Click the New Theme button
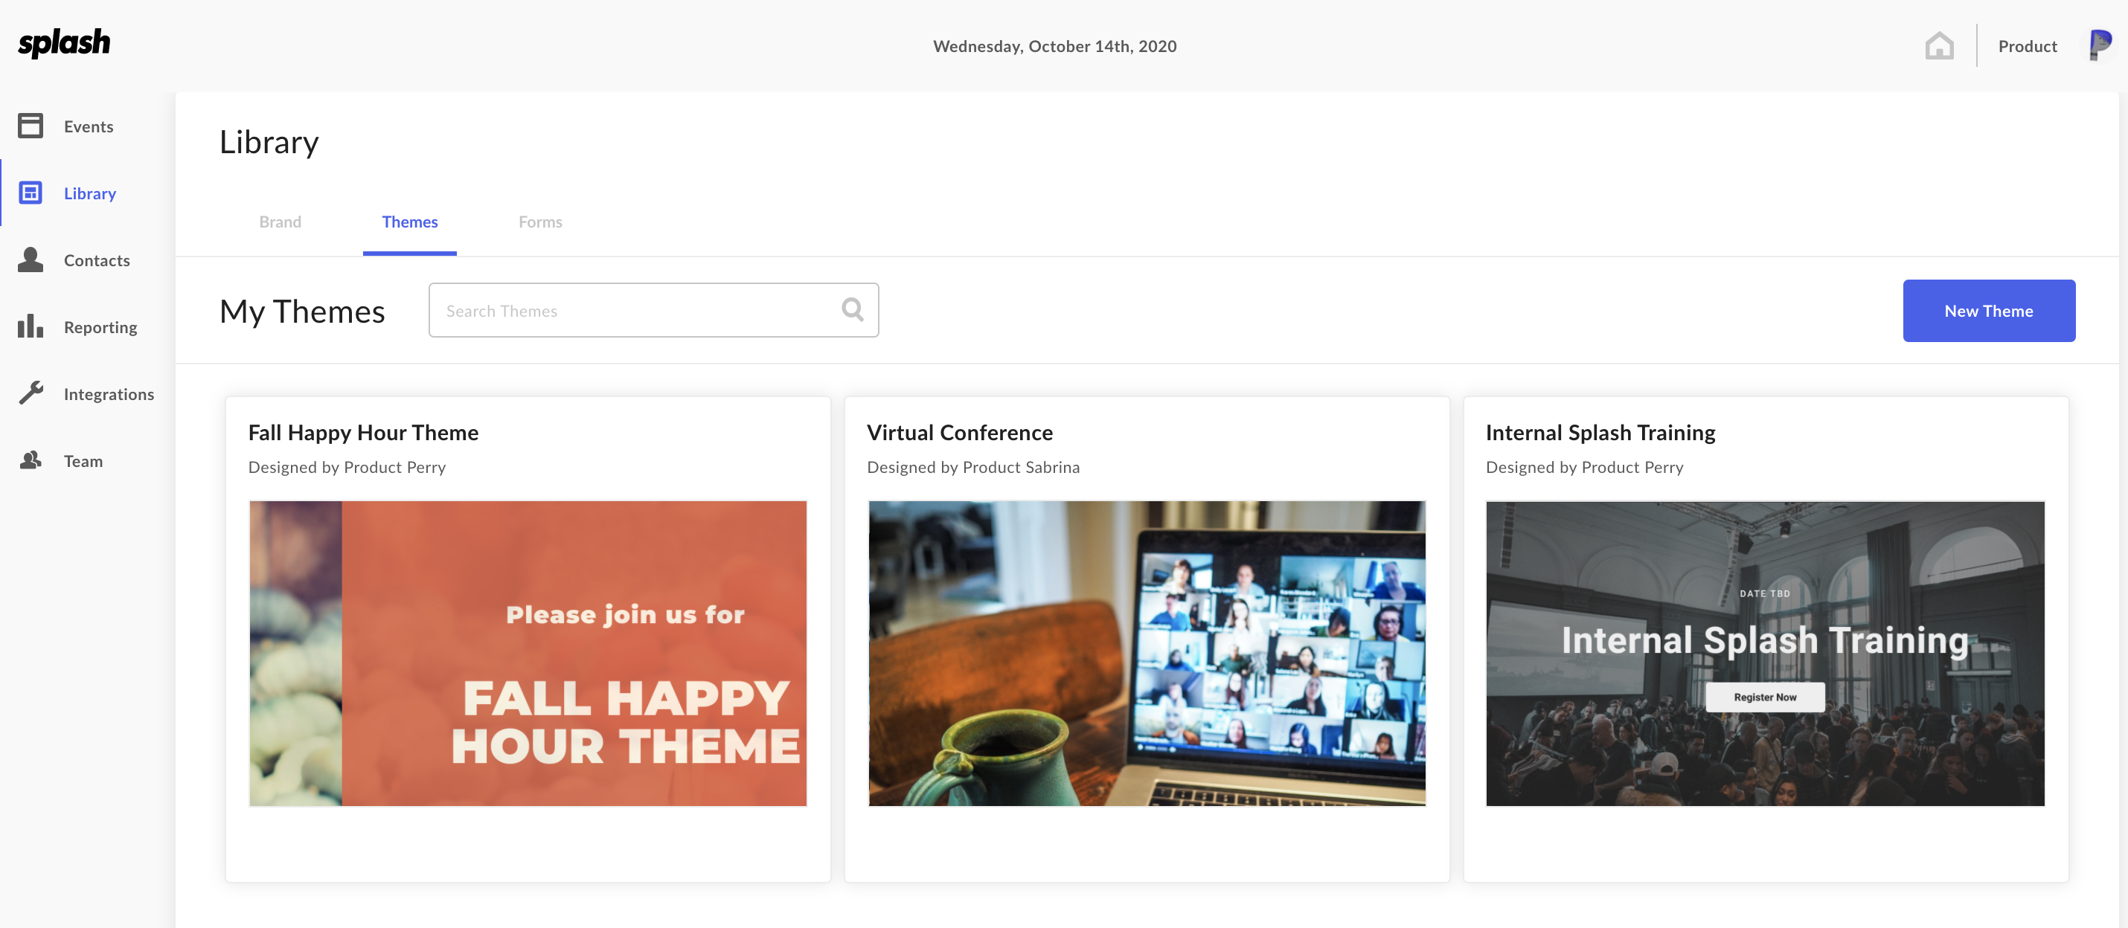2128x928 pixels. tap(1988, 310)
